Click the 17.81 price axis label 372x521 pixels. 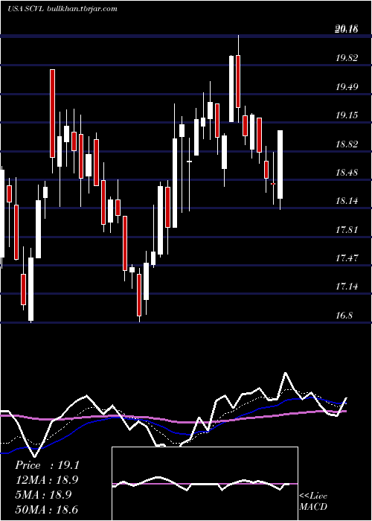pos(347,229)
